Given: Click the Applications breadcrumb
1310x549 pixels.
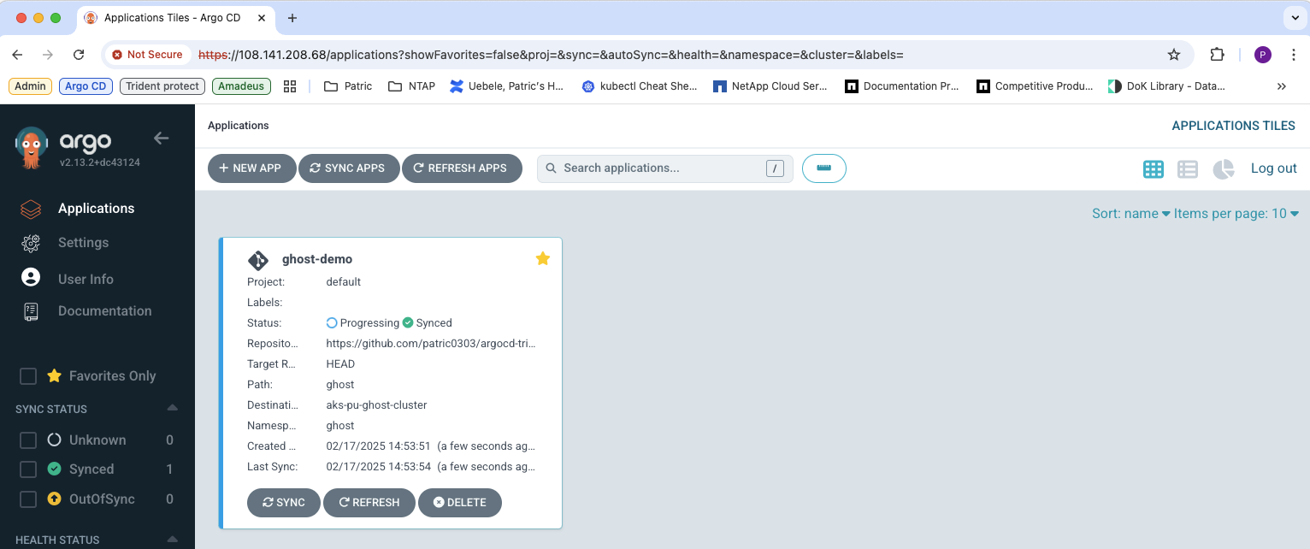Looking at the screenshot, I should 239,126.
